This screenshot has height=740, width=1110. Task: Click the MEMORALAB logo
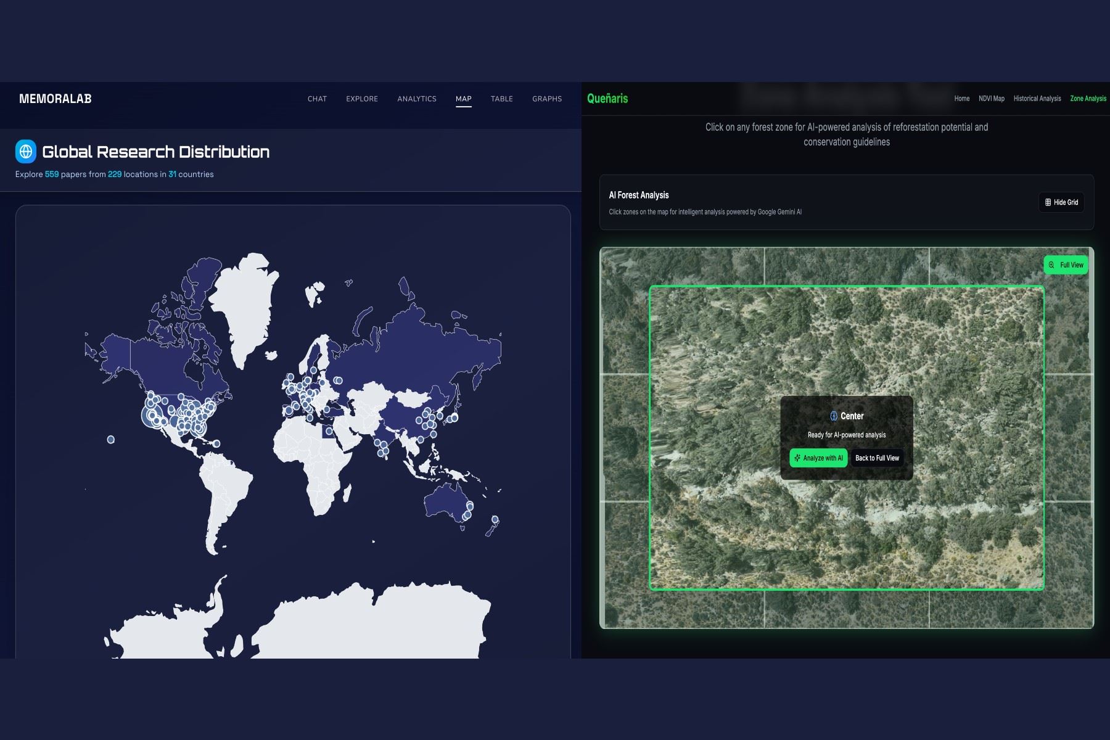[x=55, y=99]
